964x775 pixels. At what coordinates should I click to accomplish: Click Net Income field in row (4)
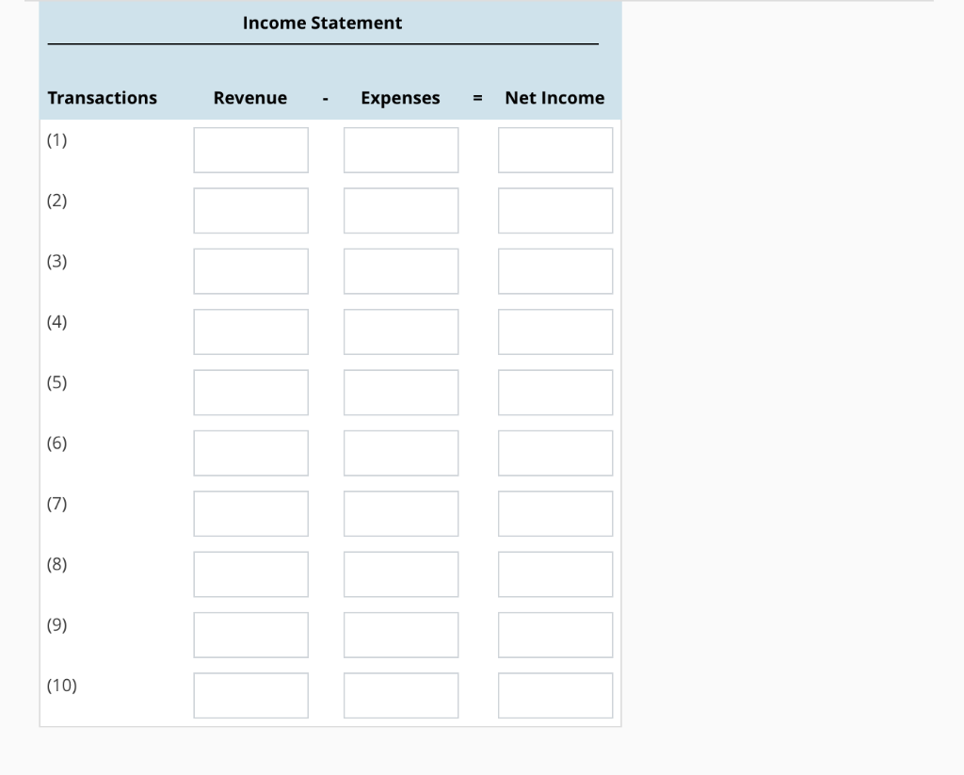(555, 332)
